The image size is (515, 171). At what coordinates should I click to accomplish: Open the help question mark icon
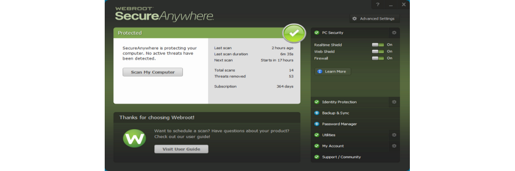378,4
